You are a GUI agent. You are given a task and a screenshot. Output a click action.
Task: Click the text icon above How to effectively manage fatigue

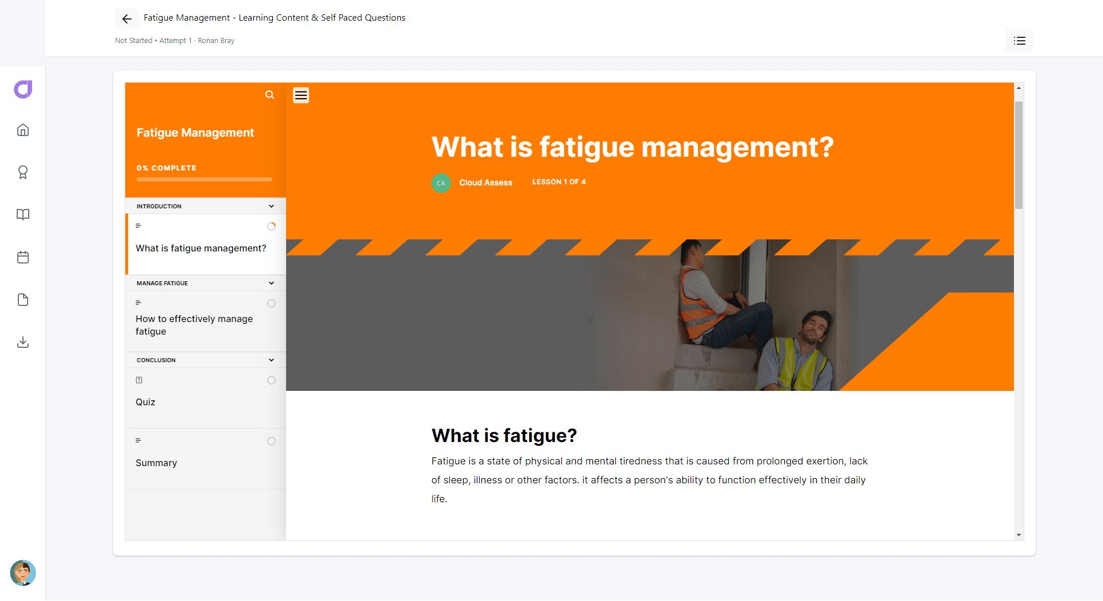pyautogui.click(x=138, y=303)
